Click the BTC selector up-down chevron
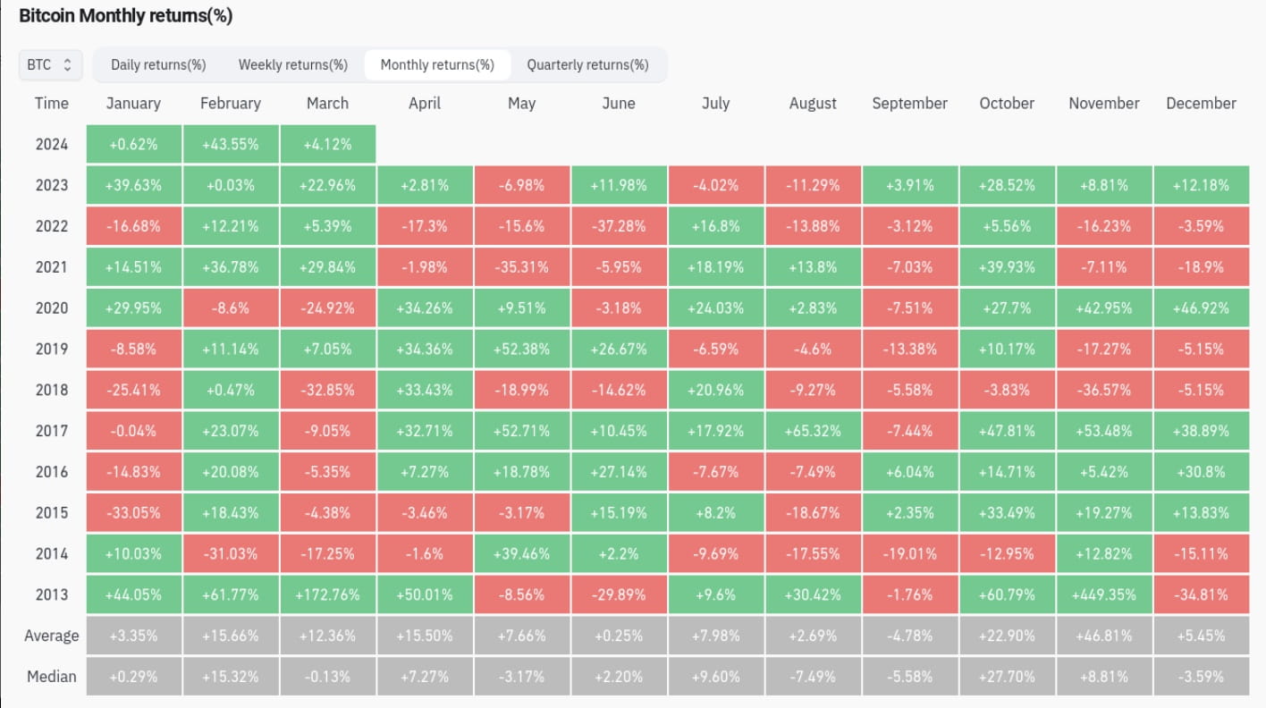The height and width of the screenshot is (708, 1266). pyautogui.click(x=66, y=64)
